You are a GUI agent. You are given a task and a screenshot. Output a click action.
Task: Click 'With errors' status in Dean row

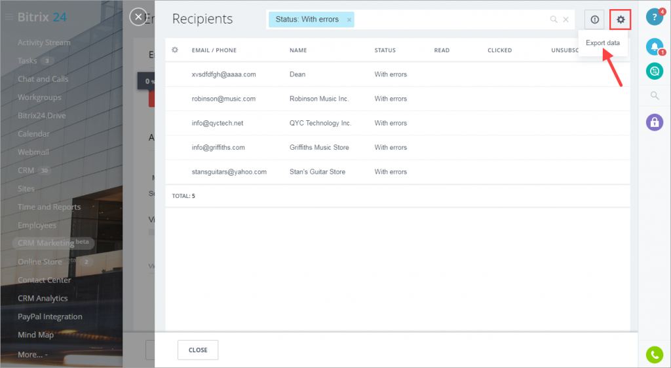[391, 75]
